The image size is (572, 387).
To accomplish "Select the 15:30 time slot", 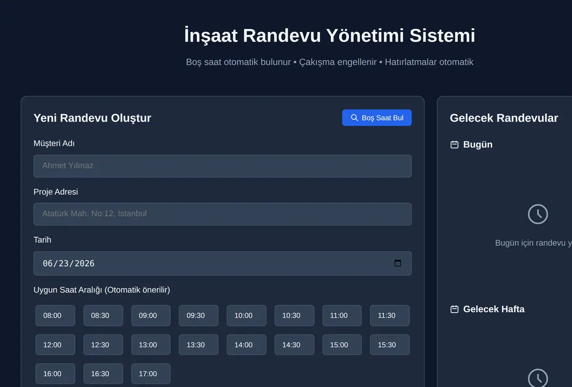I will (x=389, y=345).
